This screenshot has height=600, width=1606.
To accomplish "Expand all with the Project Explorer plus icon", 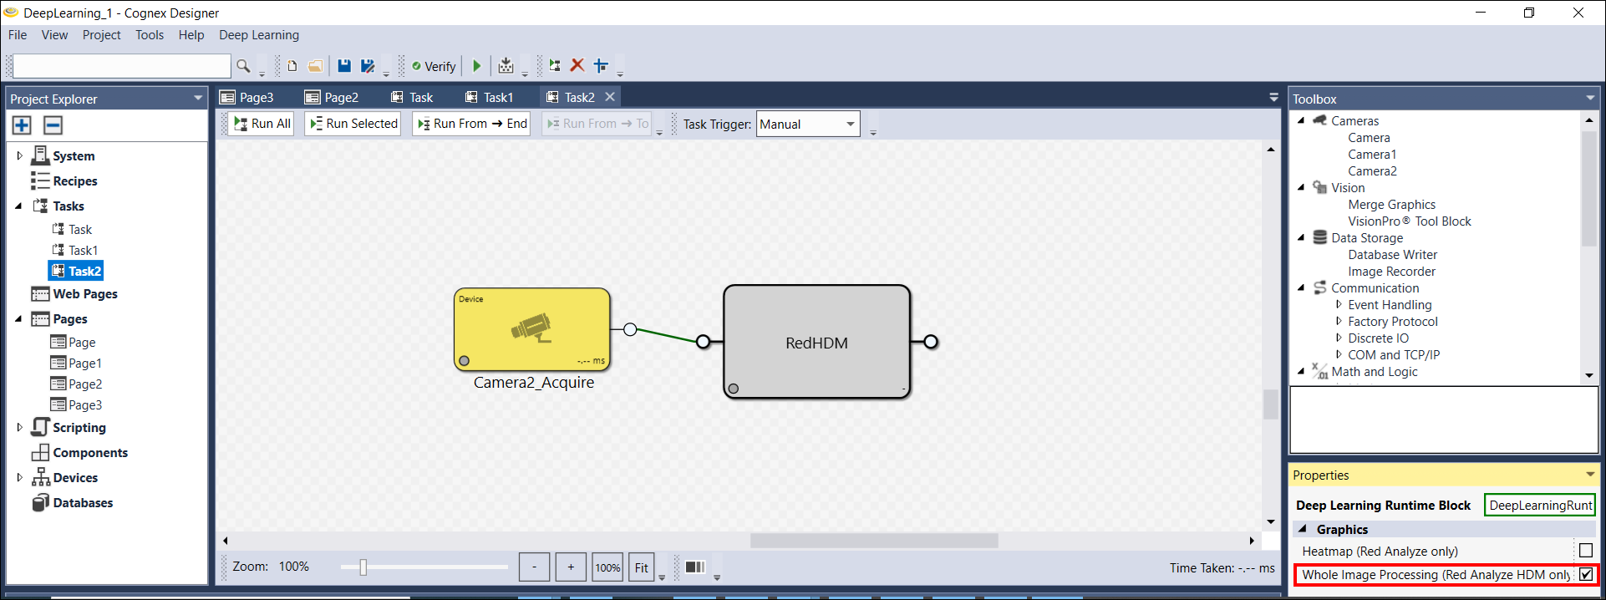I will (x=22, y=125).
